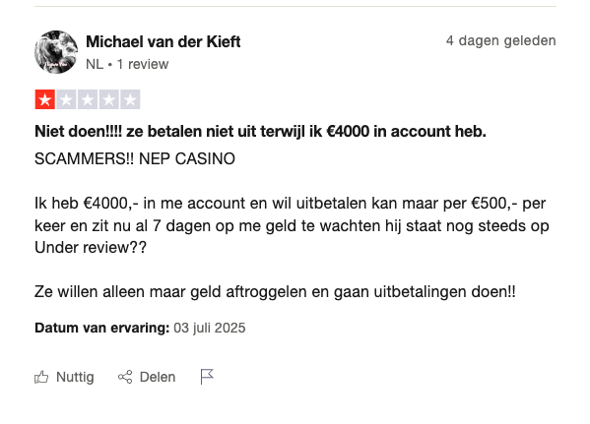Click the thumbs-up icon beside Nuttig
The width and height of the screenshot is (590, 424).
point(41,377)
